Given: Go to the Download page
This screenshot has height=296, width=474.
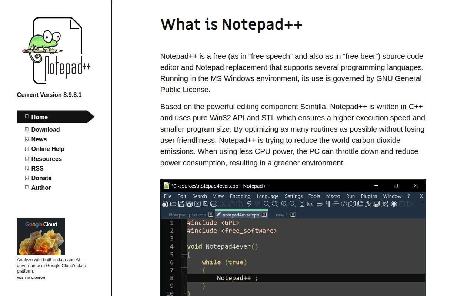Looking at the screenshot, I should point(46,129).
